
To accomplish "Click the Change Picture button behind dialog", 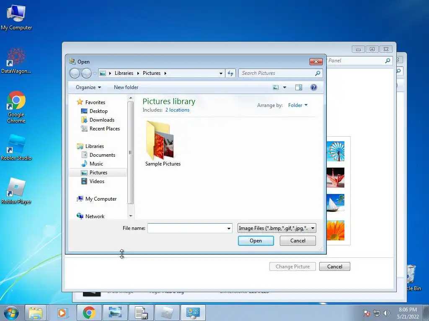I will 292,267.
